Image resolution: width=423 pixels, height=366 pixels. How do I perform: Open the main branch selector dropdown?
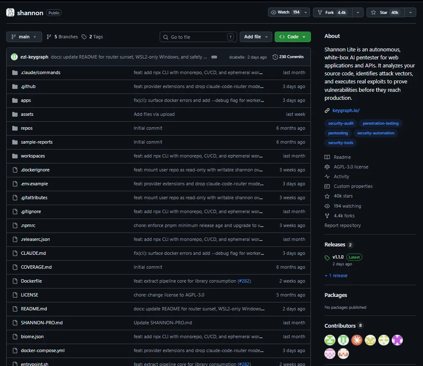point(24,37)
